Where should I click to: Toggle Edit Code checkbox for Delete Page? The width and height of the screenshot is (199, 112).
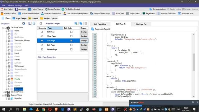point(71,49)
